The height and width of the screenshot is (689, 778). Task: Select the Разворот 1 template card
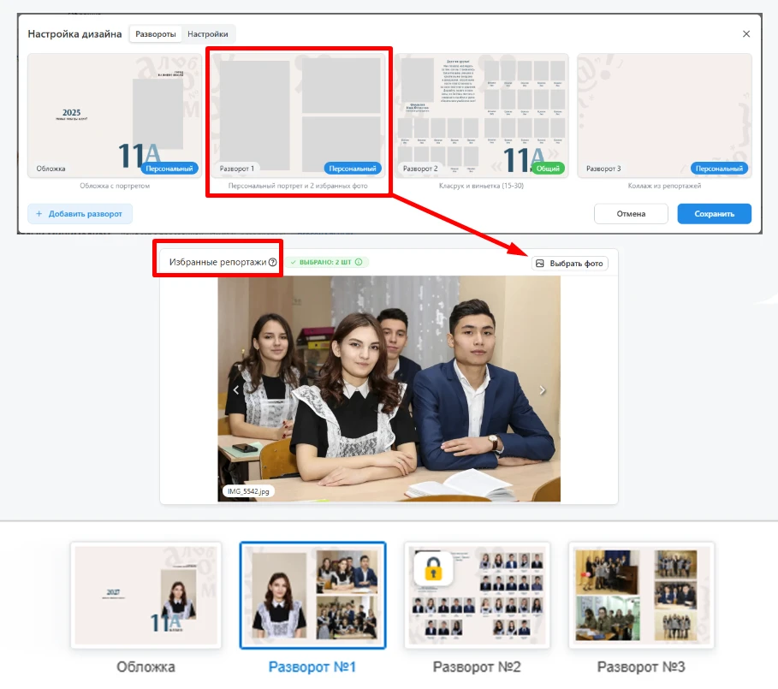pos(298,116)
